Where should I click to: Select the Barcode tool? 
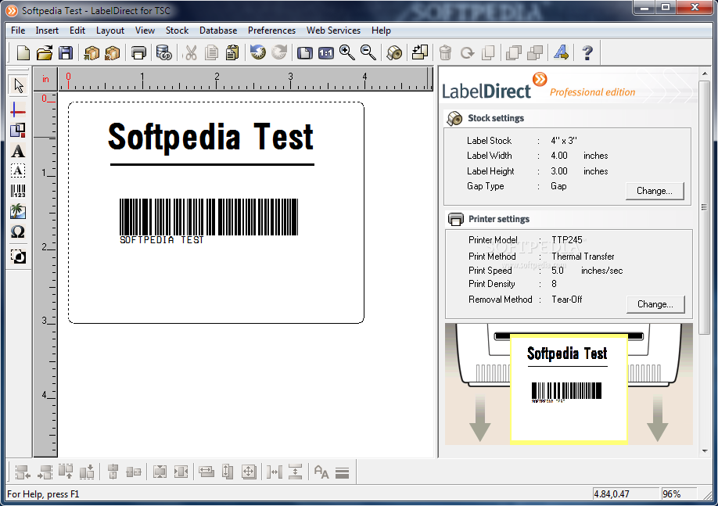[18, 191]
